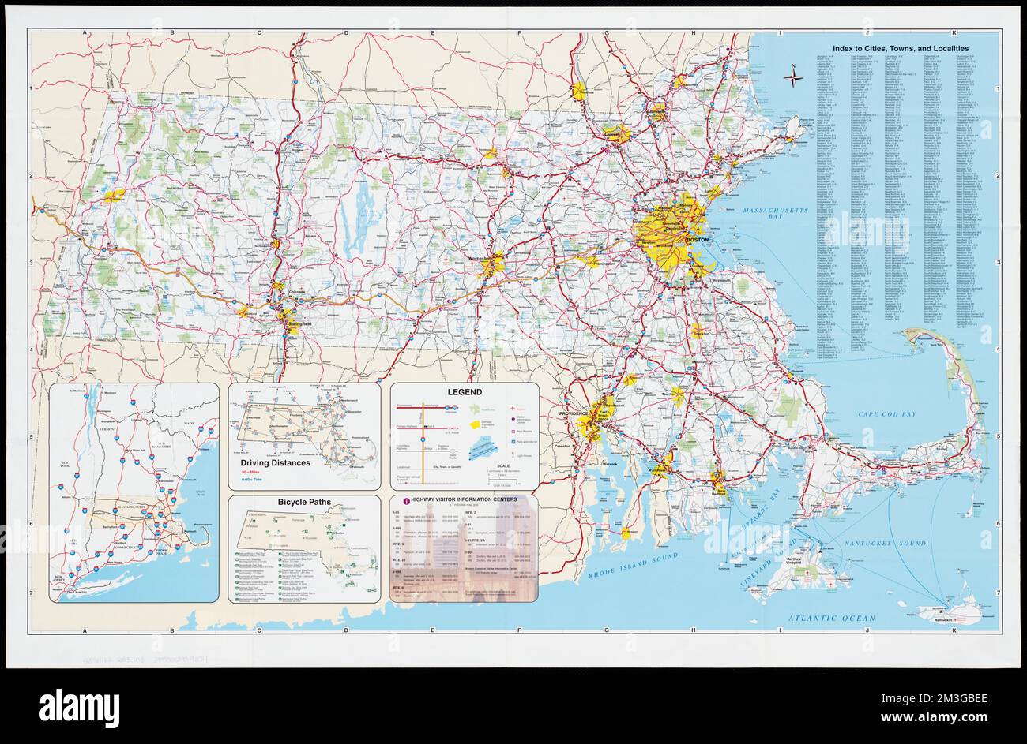Click the BOSTON city label
This screenshot has width=1027, height=744.
[698, 240]
